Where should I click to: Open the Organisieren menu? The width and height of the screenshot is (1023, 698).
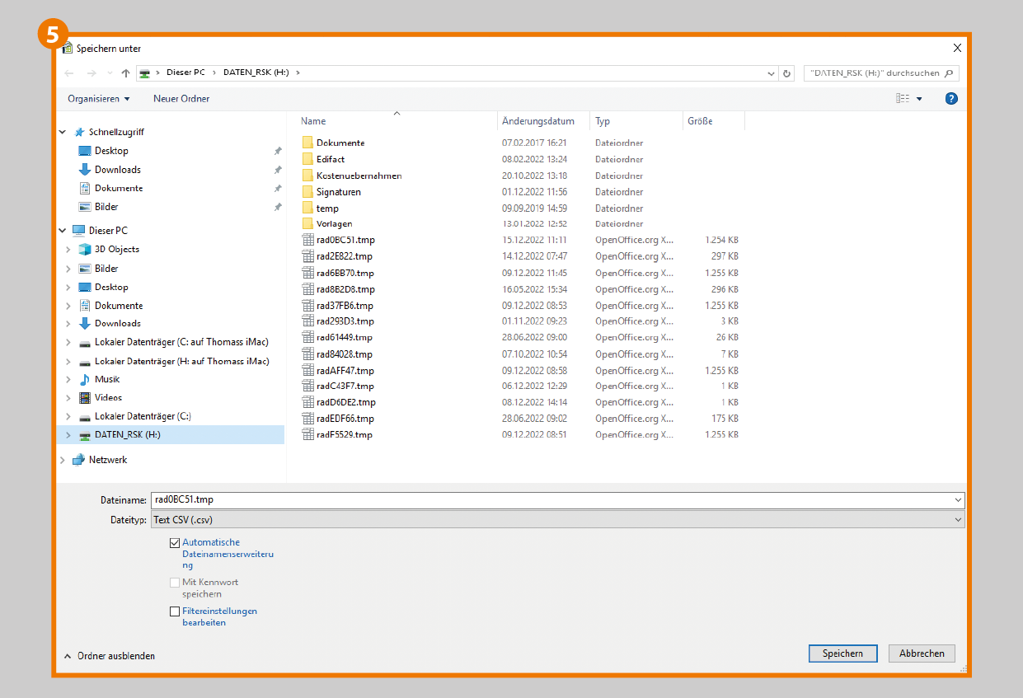point(98,99)
